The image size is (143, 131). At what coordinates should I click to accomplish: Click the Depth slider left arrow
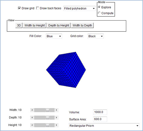point(32,117)
